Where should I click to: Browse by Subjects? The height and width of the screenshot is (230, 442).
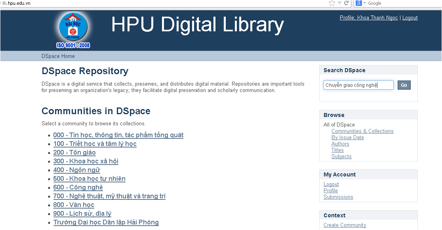(341, 157)
